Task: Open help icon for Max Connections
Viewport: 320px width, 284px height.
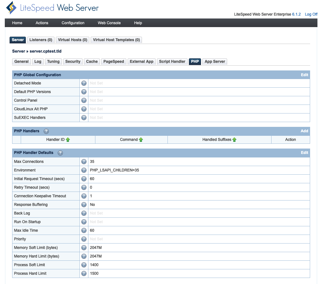Action: pos(84,162)
